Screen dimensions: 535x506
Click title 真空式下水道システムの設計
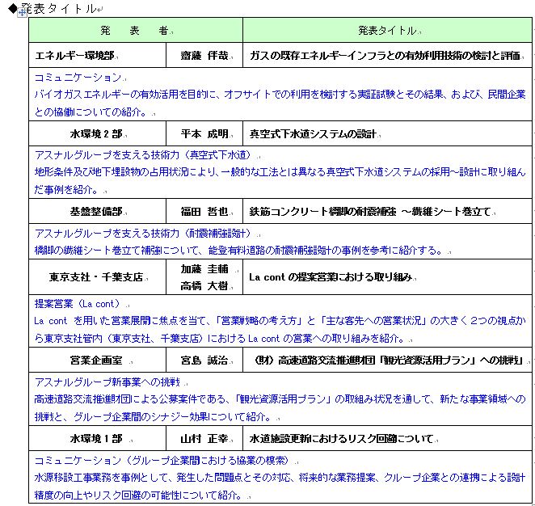click(x=313, y=133)
